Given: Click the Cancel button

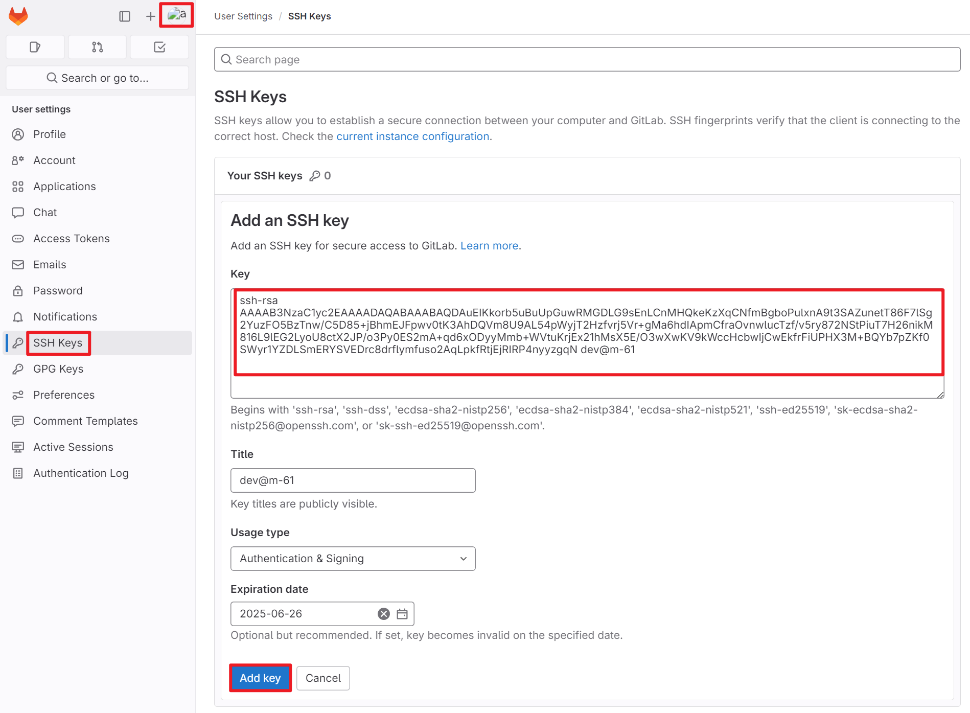Looking at the screenshot, I should click(323, 678).
